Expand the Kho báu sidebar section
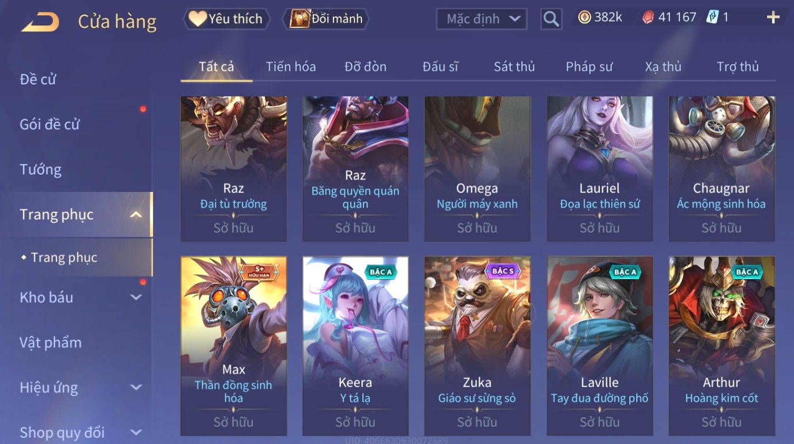794x444 pixels. [x=136, y=297]
